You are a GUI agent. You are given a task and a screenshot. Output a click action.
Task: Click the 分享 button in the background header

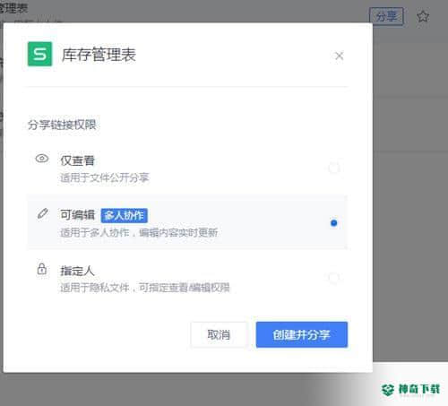pos(386,16)
